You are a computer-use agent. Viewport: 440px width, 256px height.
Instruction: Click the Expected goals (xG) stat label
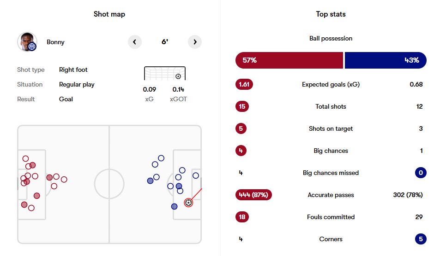pos(331,84)
